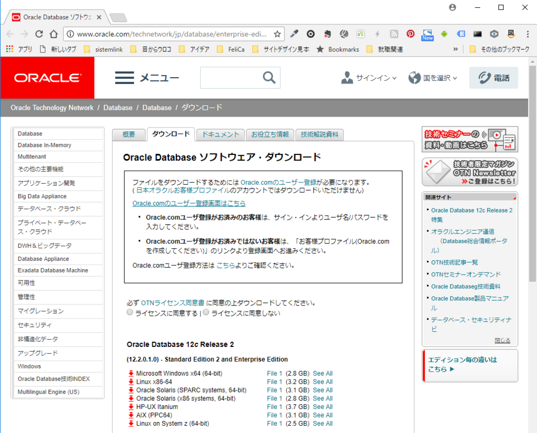Click the browser home icon

tap(54, 34)
